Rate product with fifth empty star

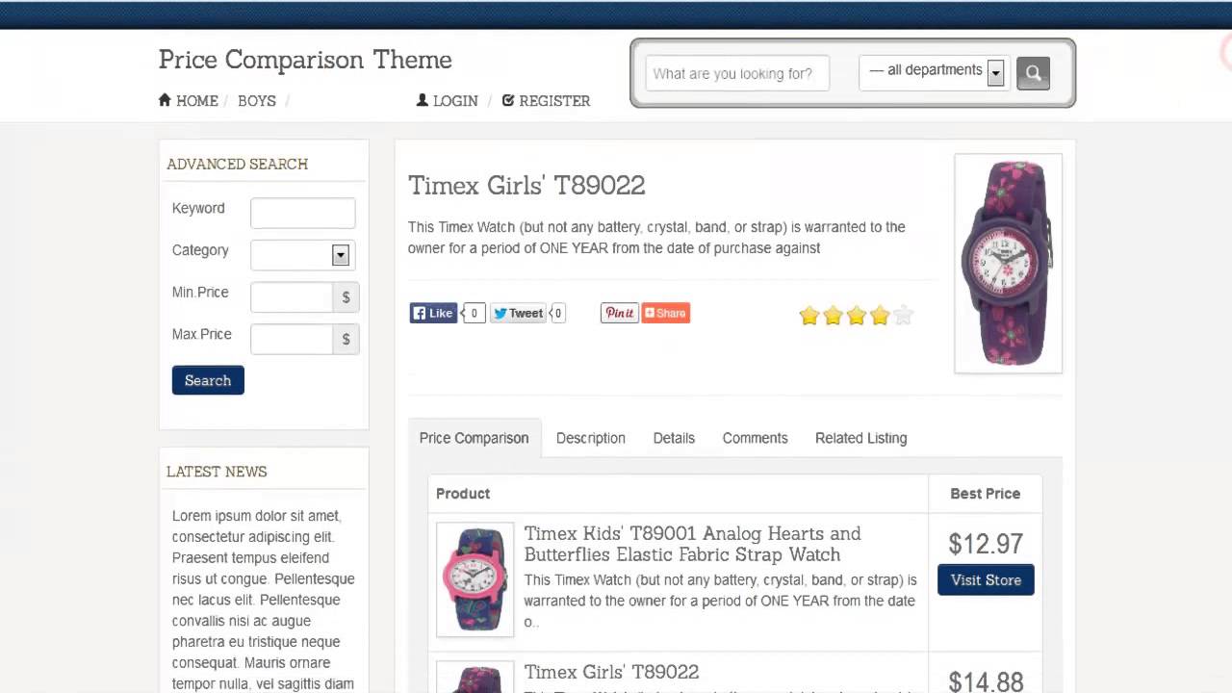pyautogui.click(x=903, y=316)
